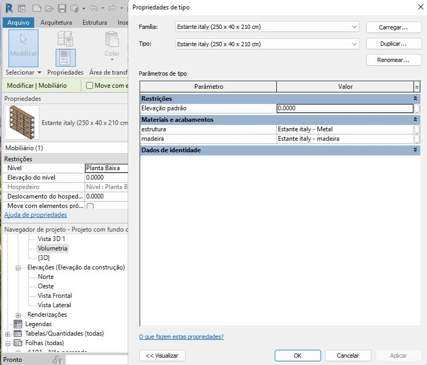Image resolution: width=427 pixels, height=365 pixels.
Task: Click the Colar clipboard icon
Action: (x=112, y=39)
